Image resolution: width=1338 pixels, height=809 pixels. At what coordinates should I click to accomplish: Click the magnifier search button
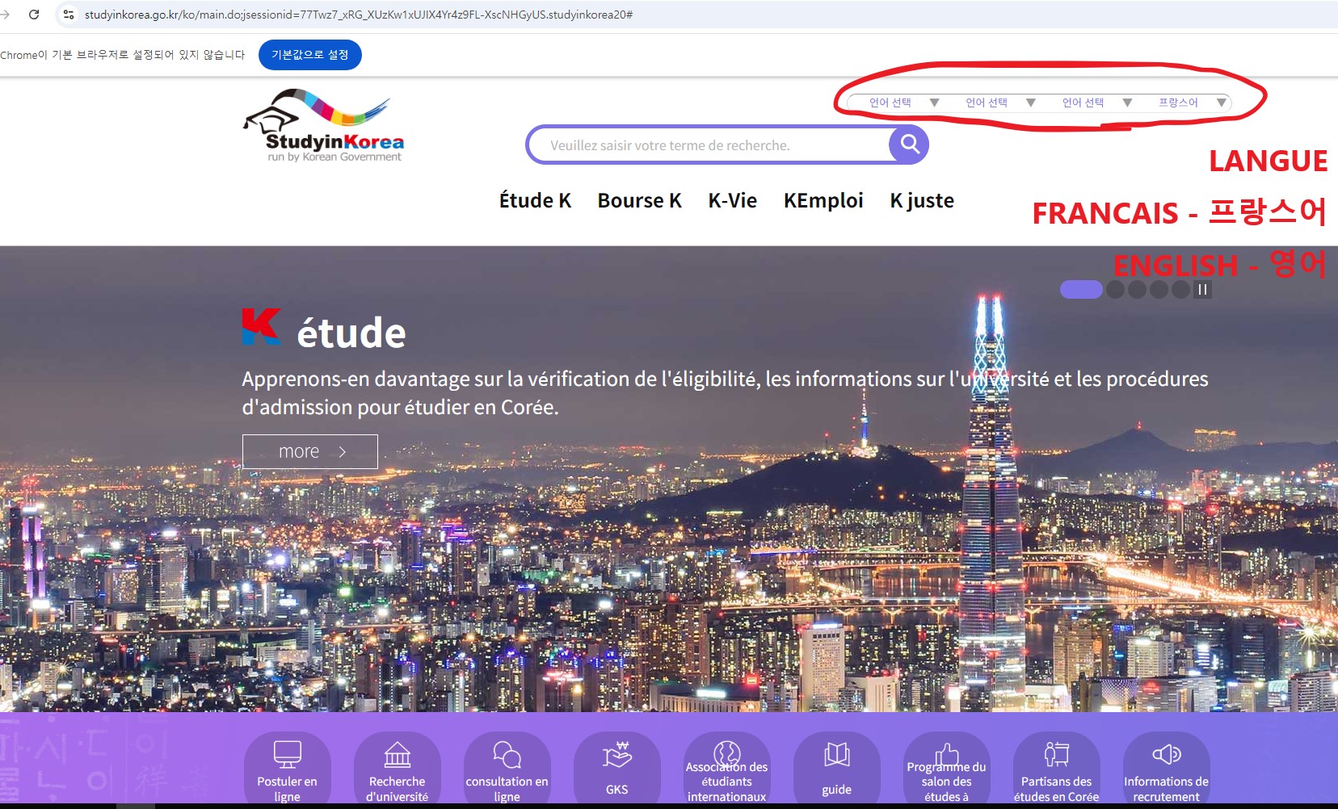point(909,145)
